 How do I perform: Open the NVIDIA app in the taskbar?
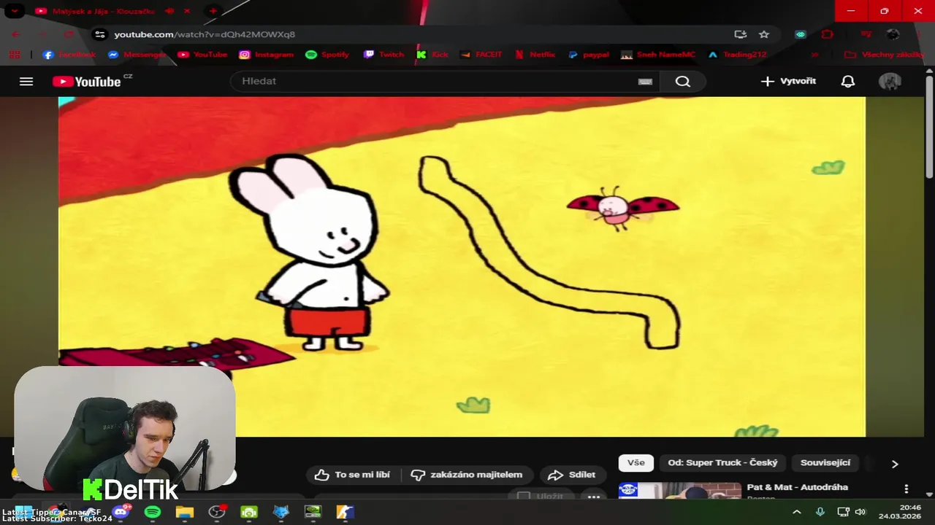[x=313, y=512]
